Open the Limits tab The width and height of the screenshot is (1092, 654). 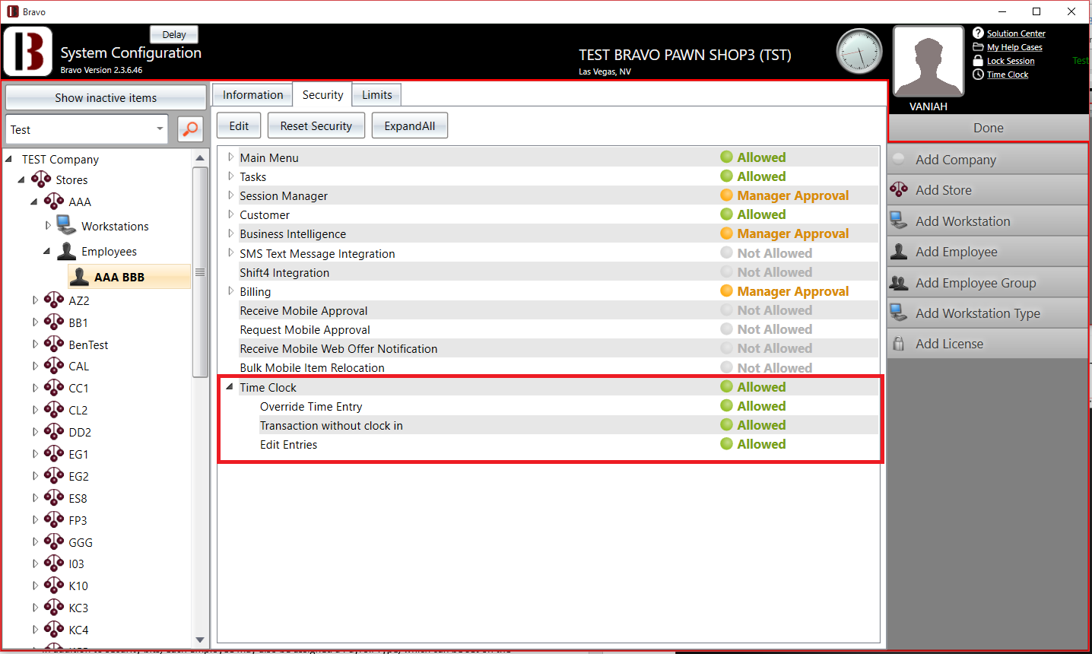[376, 94]
